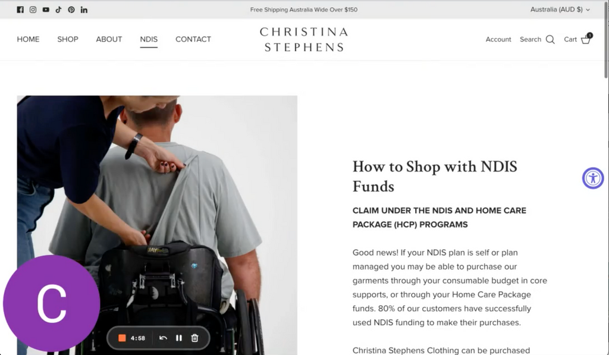
Task: Open the LinkedIn icon link
Action: 84,10
